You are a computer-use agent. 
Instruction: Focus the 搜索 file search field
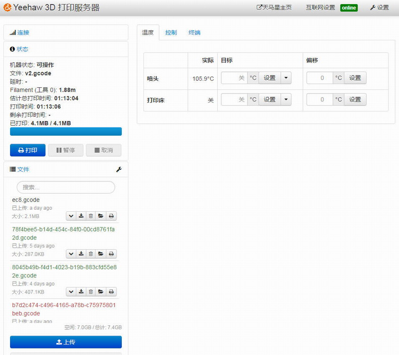66,187
